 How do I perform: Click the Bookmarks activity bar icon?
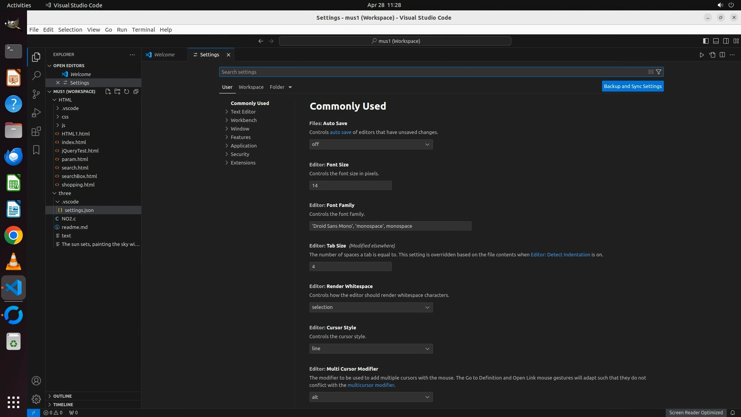pyautogui.click(x=36, y=150)
